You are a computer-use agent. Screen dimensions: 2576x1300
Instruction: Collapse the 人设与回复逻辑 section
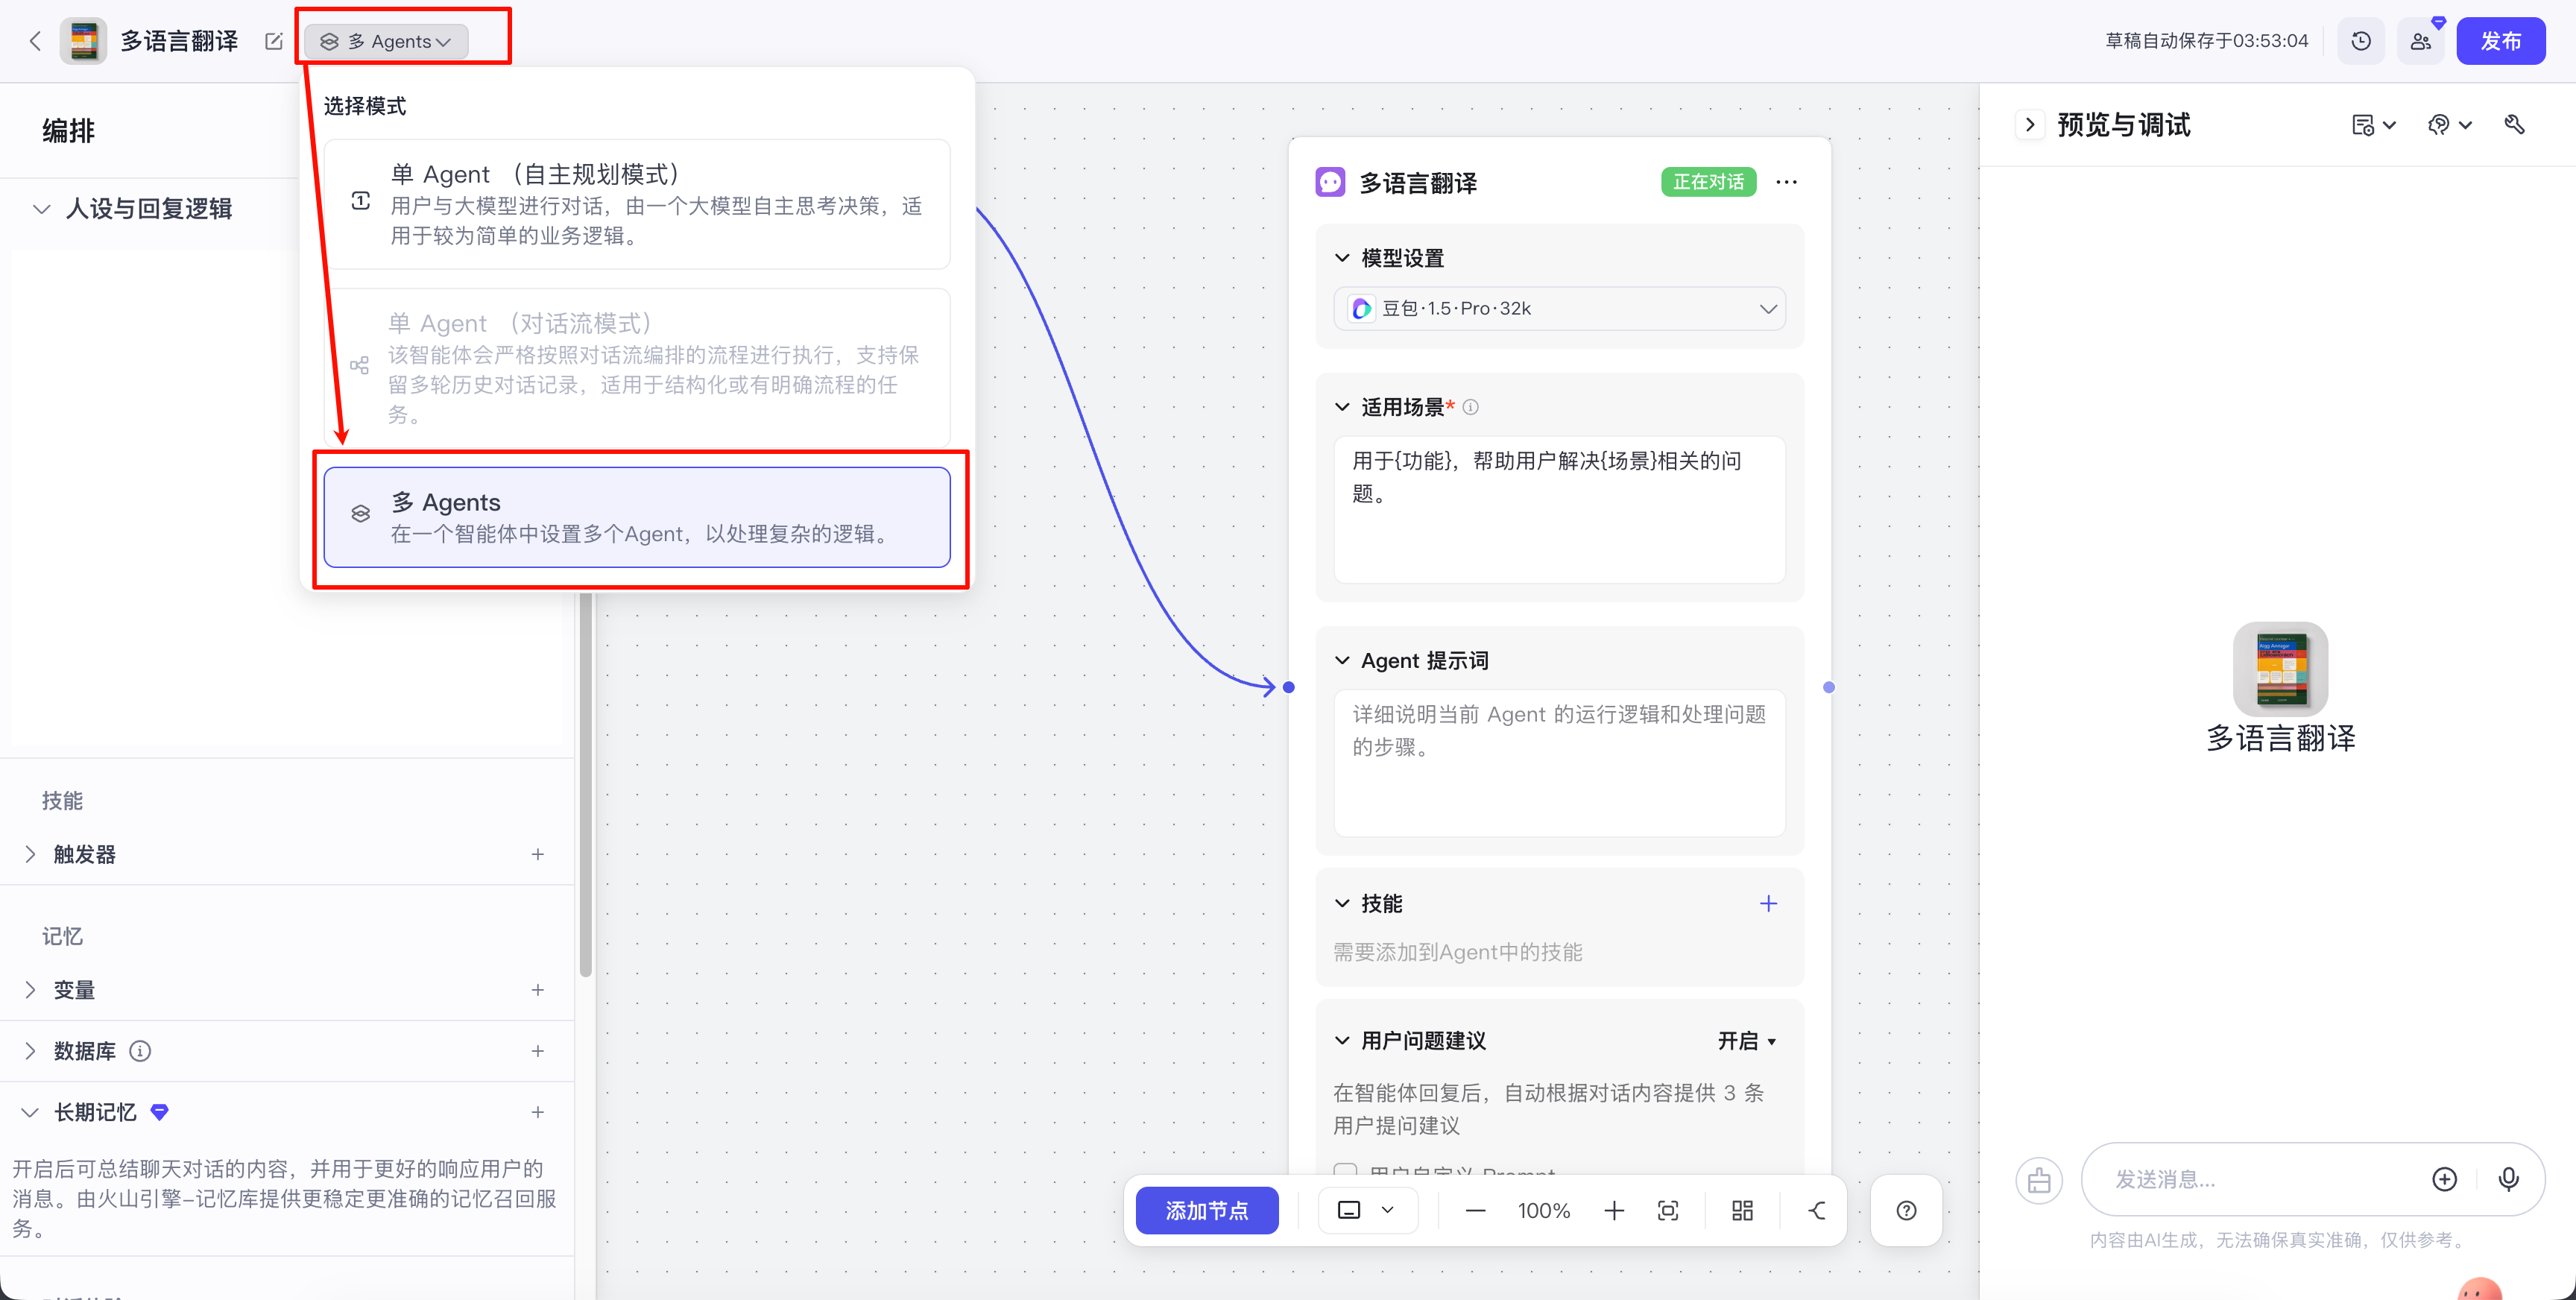(42, 209)
